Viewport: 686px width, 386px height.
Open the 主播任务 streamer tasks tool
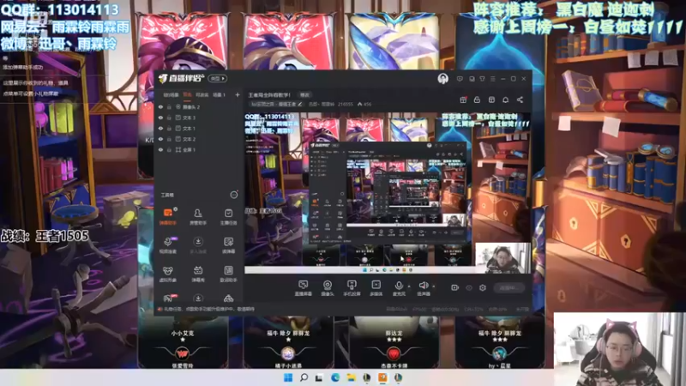tap(228, 217)
